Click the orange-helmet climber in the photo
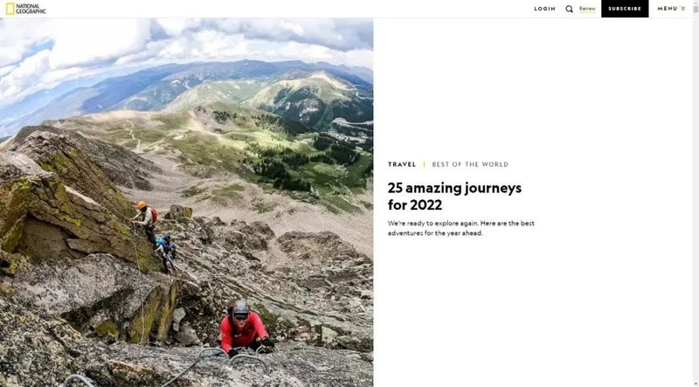The width and height of the screenshot is (699, 387). [145, 219]
